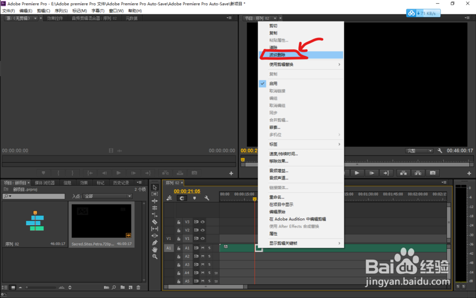Image resolution: width=476 pixels, height=298 pixels.
Task: Open the program monitor sequence dropdown arrow
Action: (x=275, y=18)
